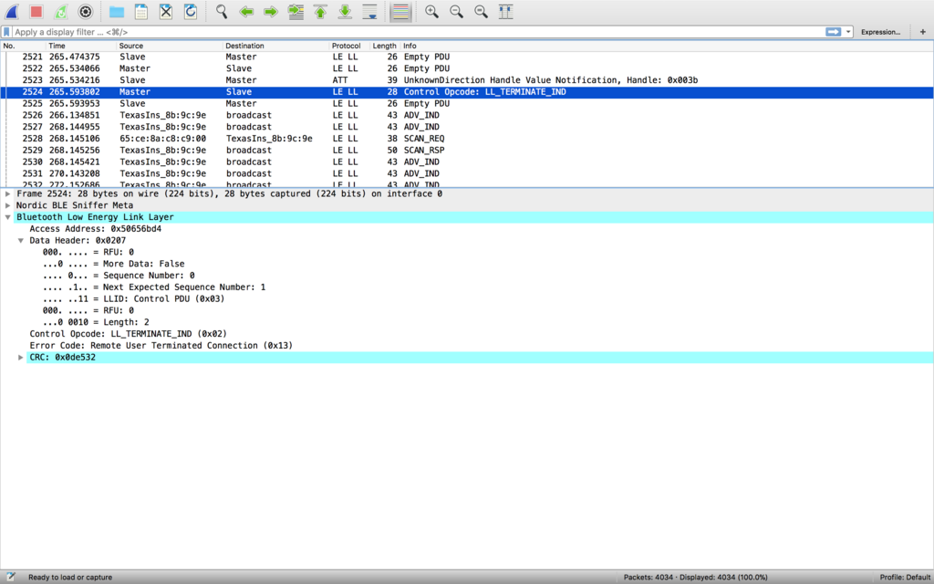Sort by the Info column header
Screen dimensions: 934x584
click(x=667, y=46)
